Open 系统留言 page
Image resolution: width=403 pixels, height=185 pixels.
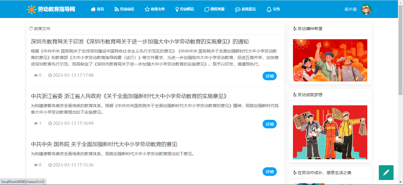point(245,9)
